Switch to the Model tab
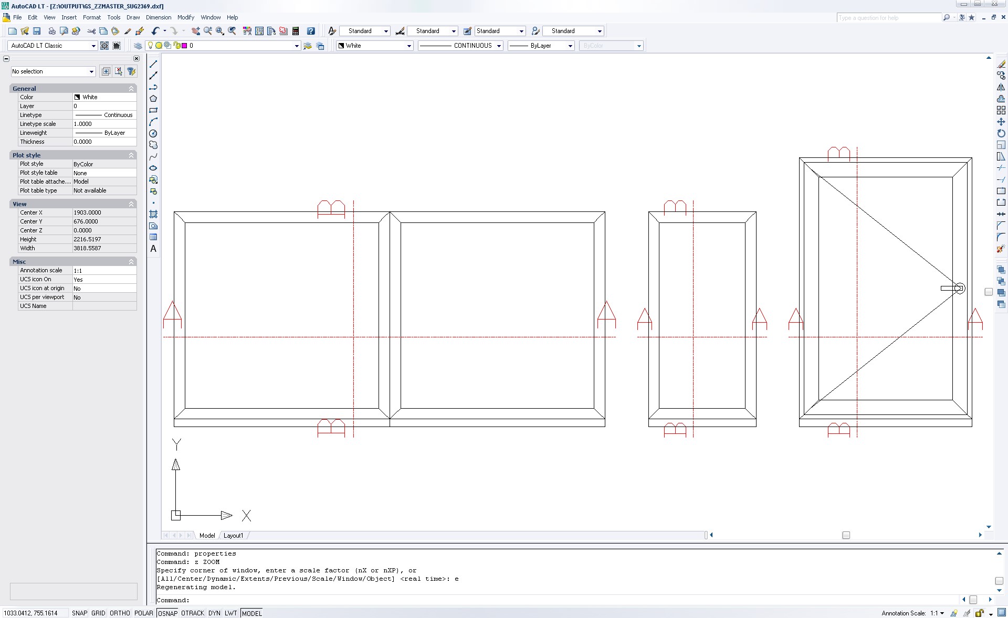The width and height of the screenshot is (1008, 618). (x=207, y=535)
